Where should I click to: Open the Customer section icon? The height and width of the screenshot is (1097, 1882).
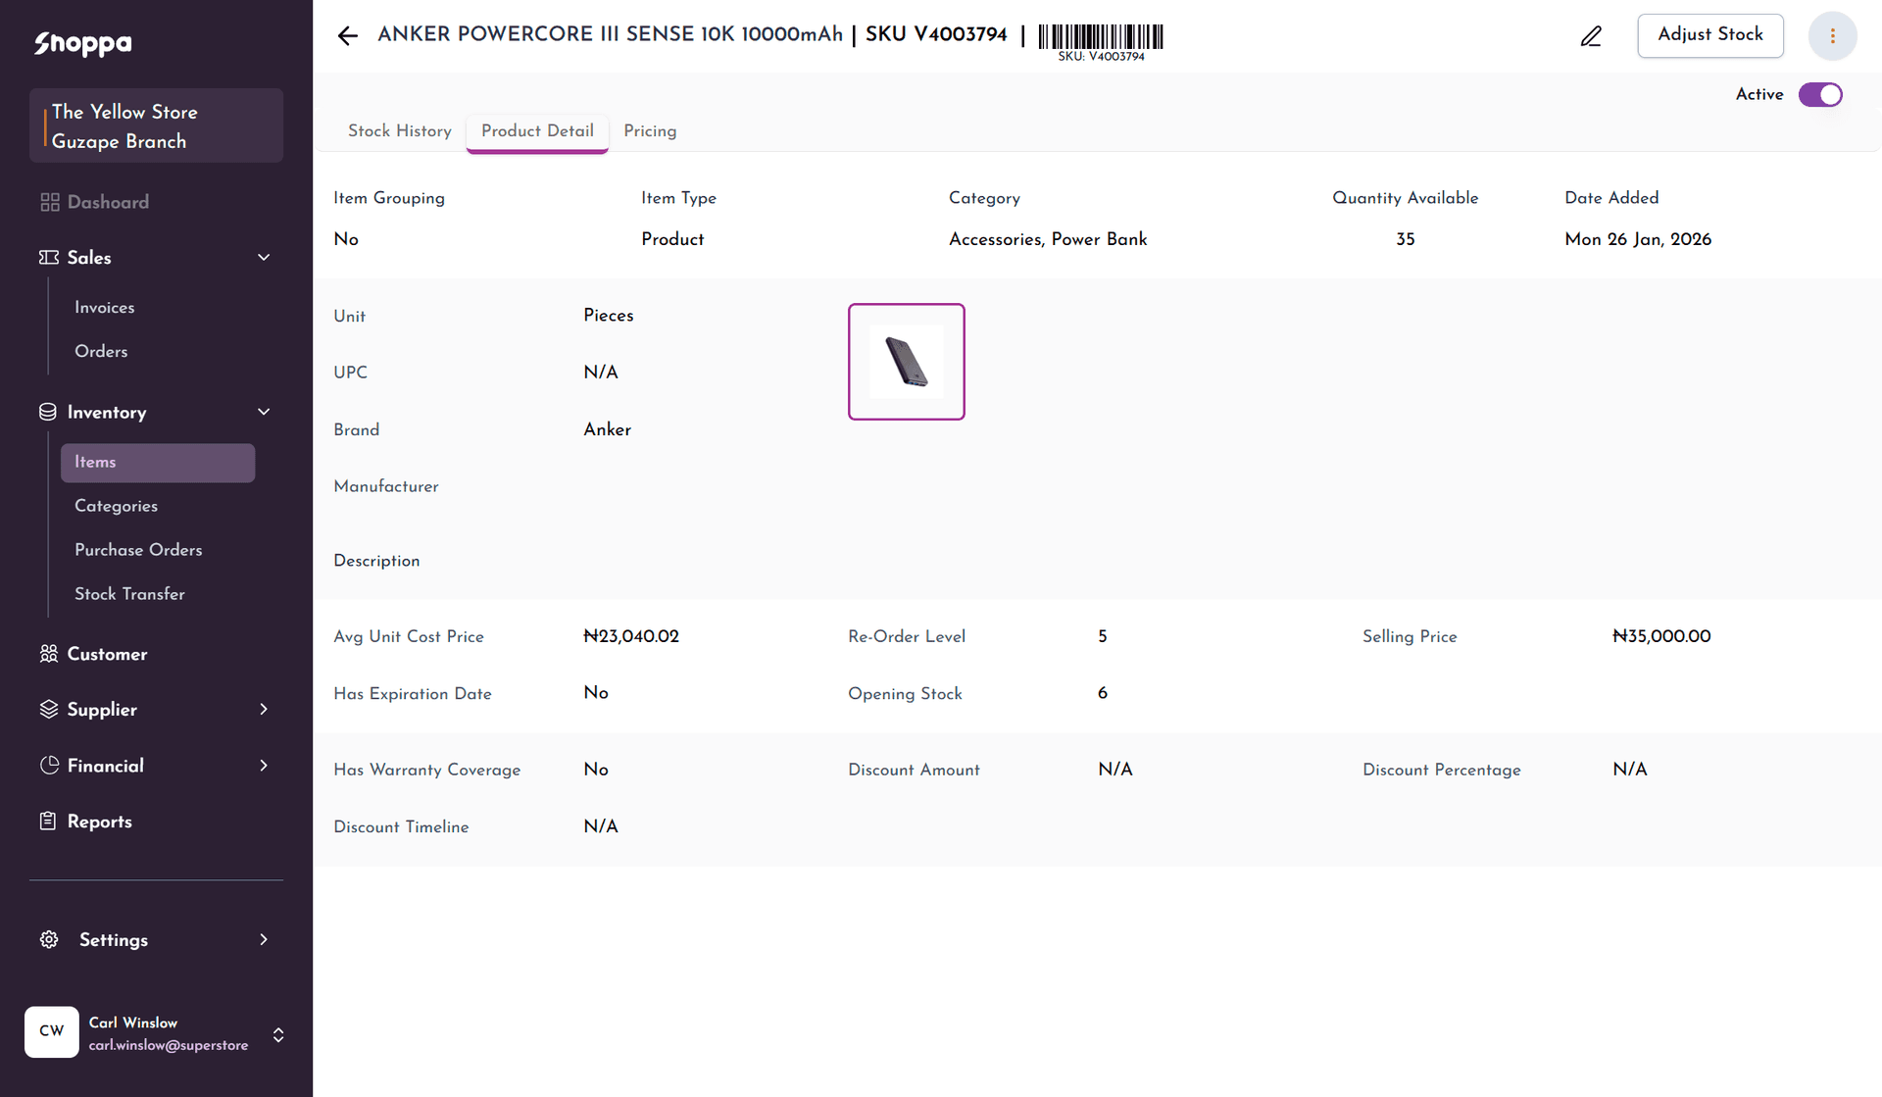coord(47,654)
